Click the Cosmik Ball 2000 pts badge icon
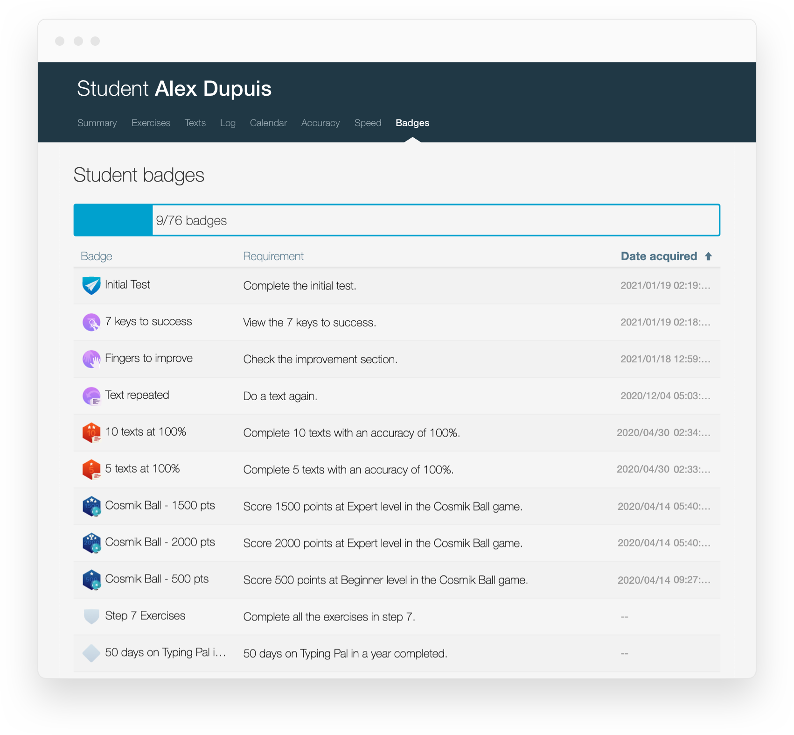Viewport: 794px width, 735px height. (x=91, y=543)
